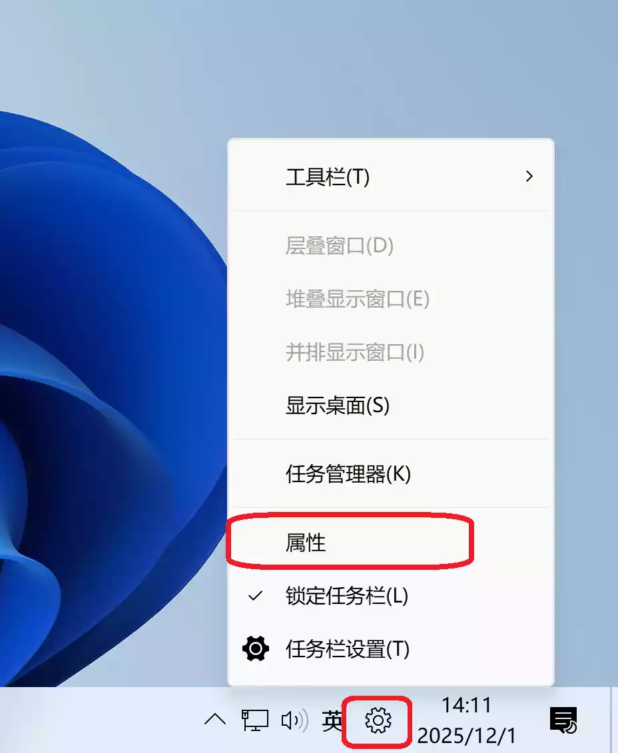
Task: Click the black gear icon for 任务栏设置
Action: (256, 648)
